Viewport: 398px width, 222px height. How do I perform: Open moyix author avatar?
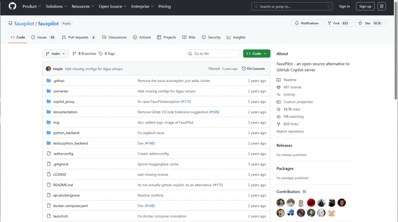(x=48, y=69)
